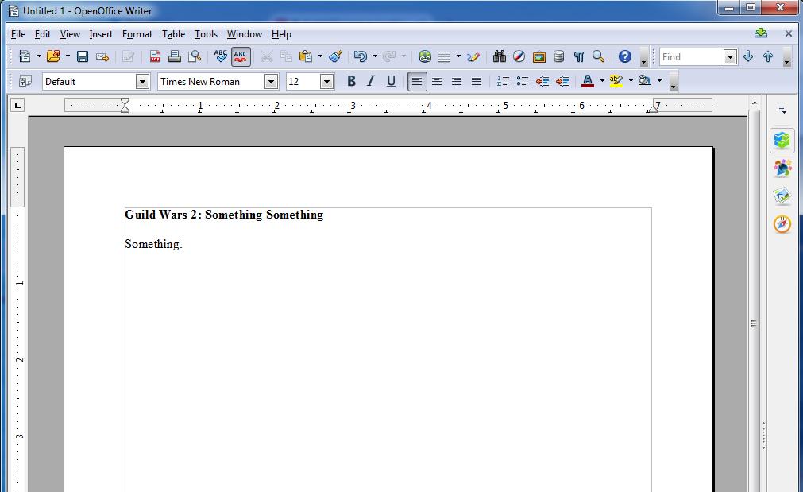Toggle Nonprinting Characters pilcrow
This screenshot has width=803, height=492.
coord(579,56)
